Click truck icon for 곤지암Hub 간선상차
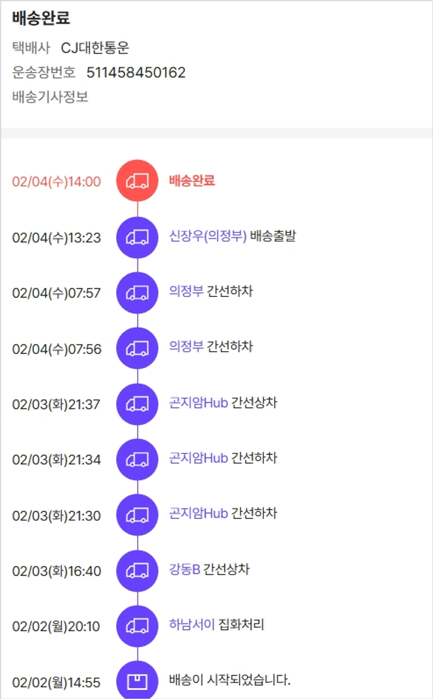The height and width of the screenshot is (699, 433). click(137, 404)
